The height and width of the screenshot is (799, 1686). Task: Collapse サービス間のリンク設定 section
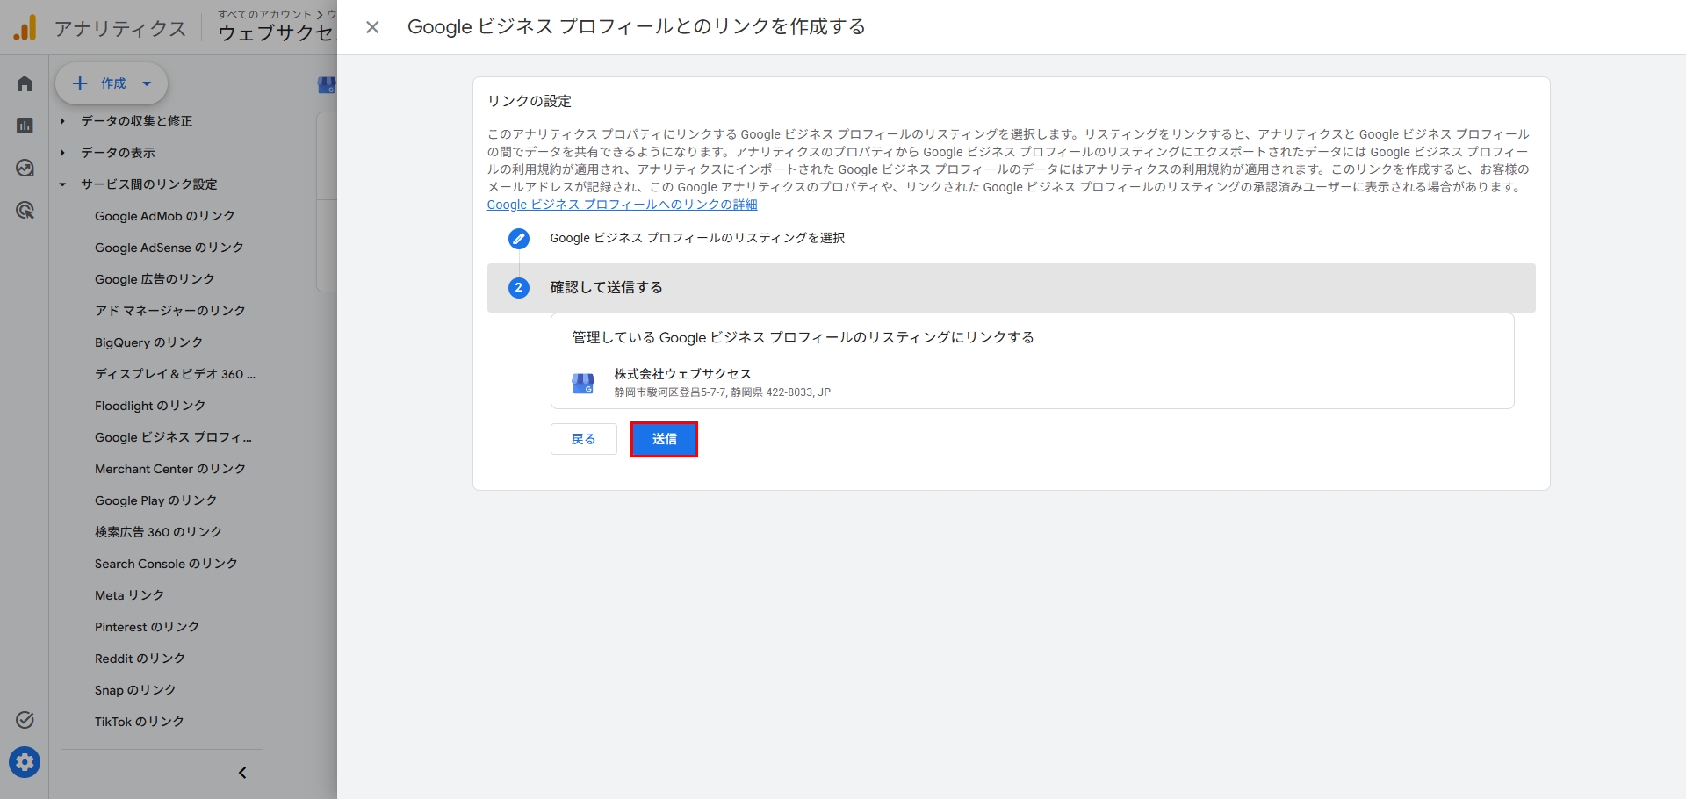[x=148, y=184]
